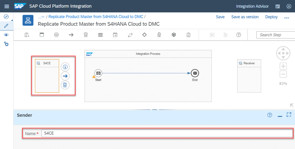Go to Discover compass icon in sidebar
Viewport: 295px width, 149px height.
[x=6, y=17]
